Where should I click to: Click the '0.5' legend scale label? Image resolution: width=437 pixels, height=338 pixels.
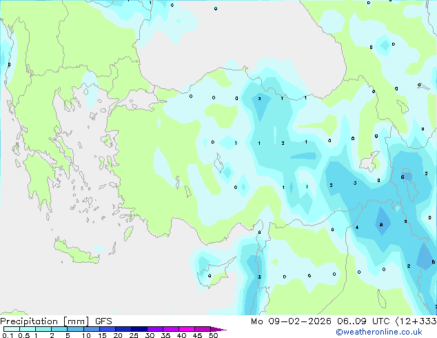tap(24, 335)
